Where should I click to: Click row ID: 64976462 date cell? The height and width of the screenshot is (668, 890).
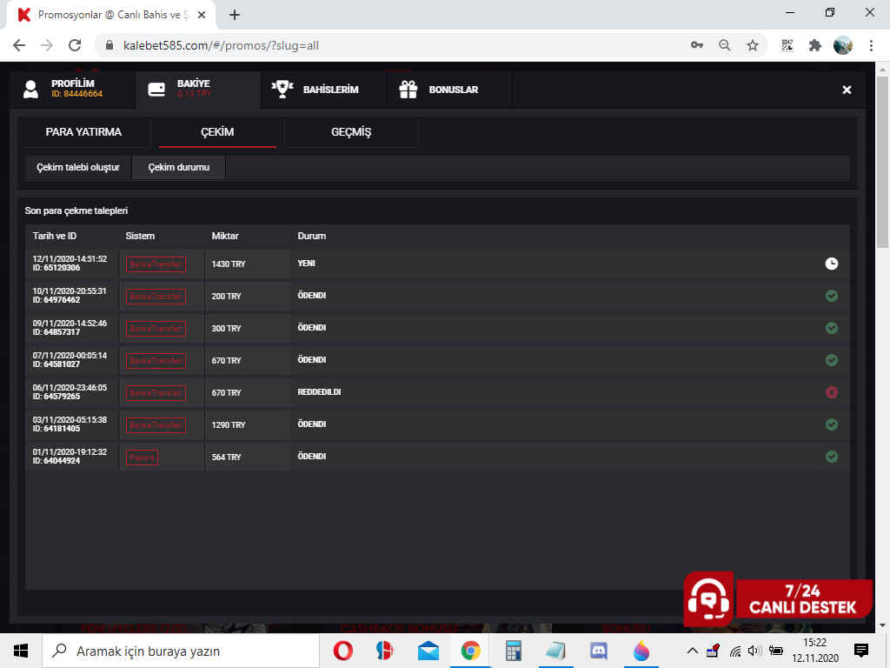71,296
